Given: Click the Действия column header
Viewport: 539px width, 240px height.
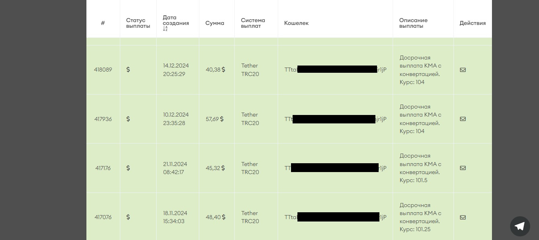Looking at the screenshot, I should [x=472, y=23].
